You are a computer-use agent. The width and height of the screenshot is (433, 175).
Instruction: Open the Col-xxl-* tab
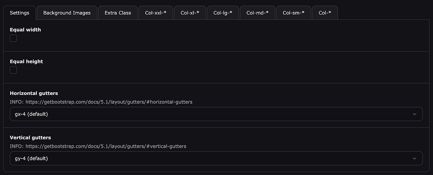(156, 13)
